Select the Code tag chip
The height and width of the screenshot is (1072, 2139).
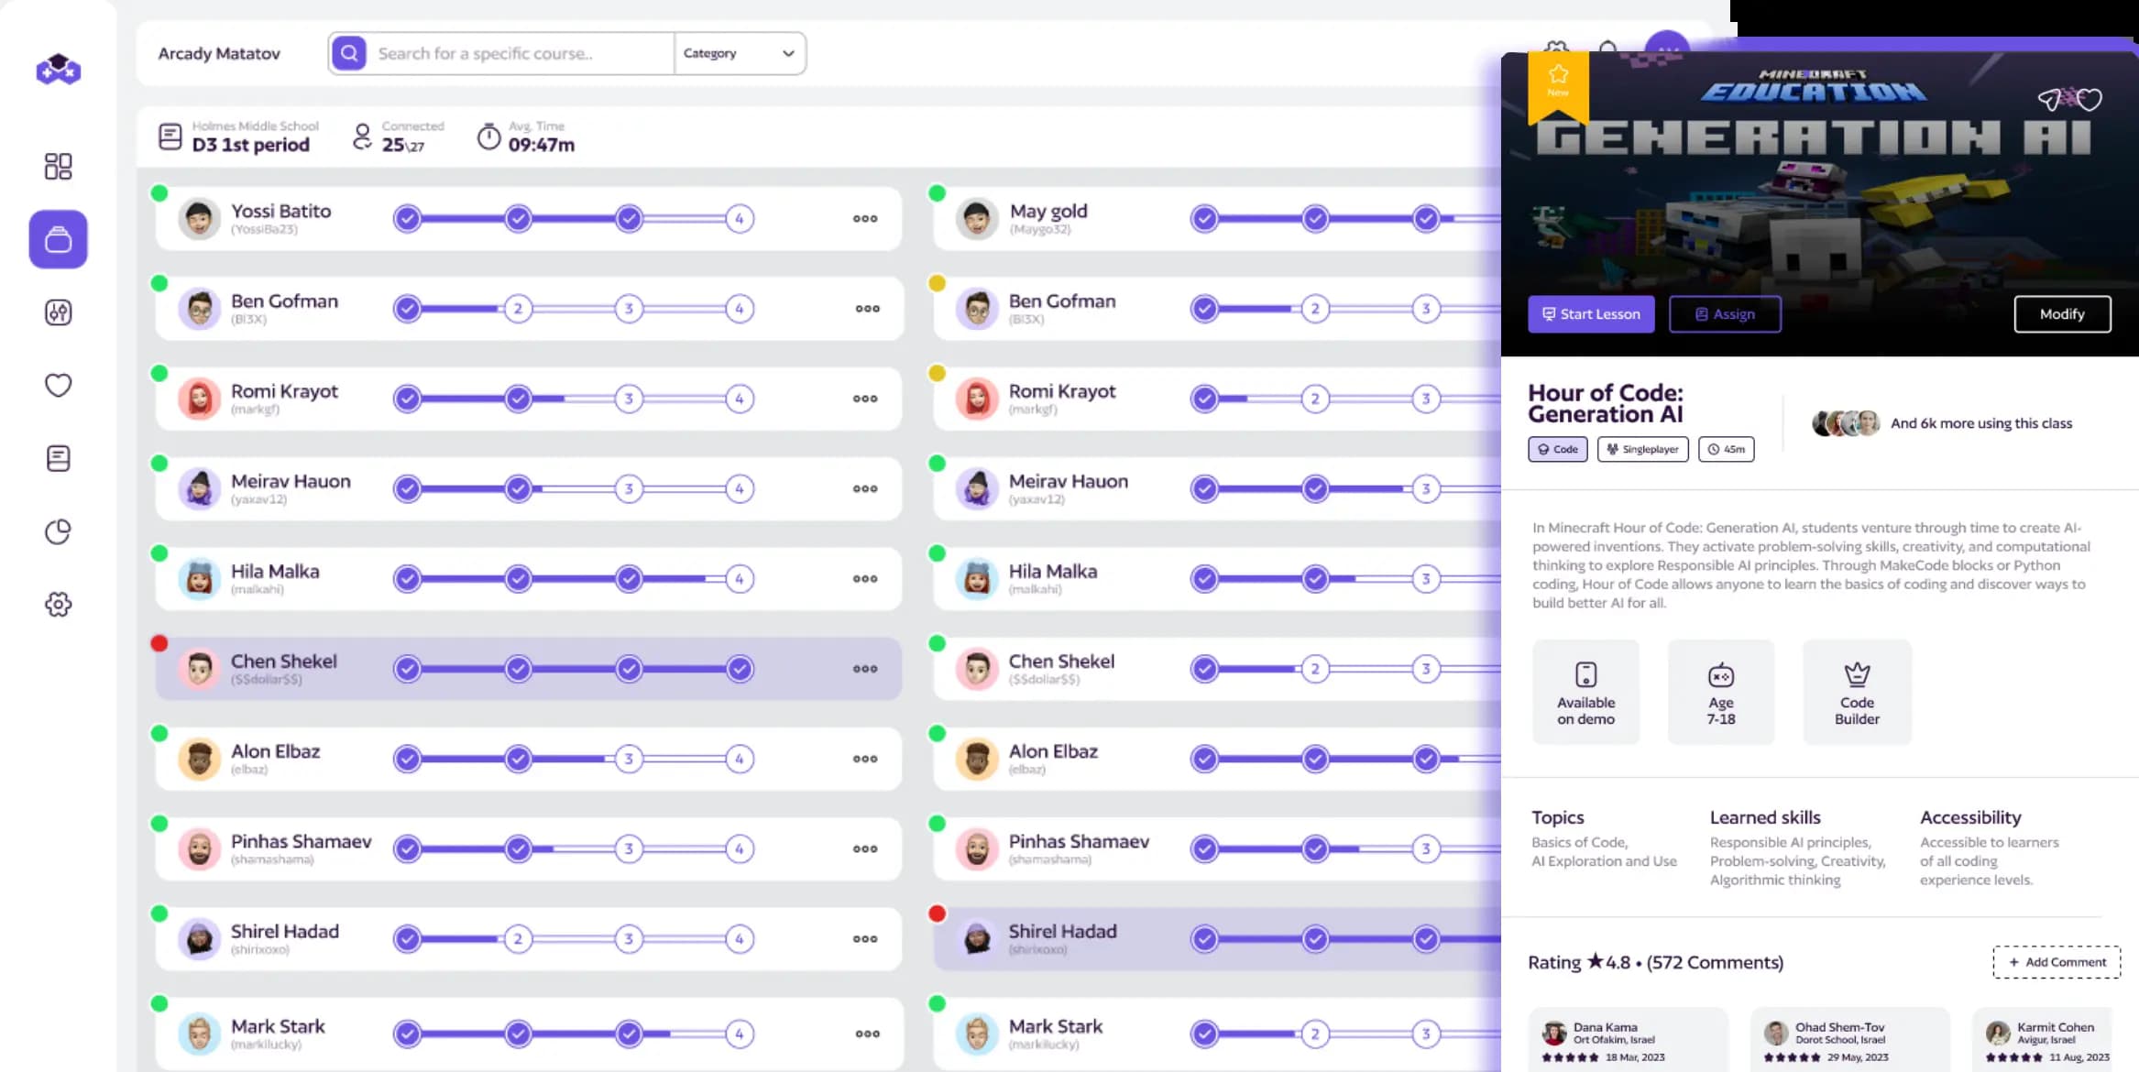tap(1557, 449)
